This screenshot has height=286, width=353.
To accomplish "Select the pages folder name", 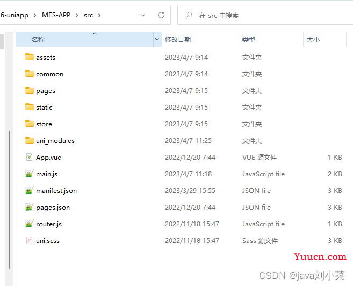I will pos(46,91).
